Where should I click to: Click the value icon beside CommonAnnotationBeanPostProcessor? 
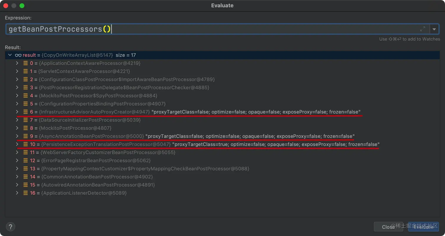[x=25, y=177]
